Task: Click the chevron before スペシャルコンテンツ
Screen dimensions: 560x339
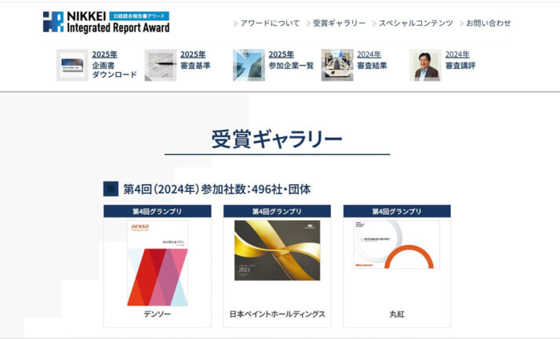Action: point(374,23)
